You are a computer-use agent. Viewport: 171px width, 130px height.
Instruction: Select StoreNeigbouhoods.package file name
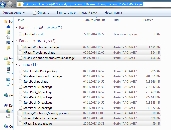coord(42,76)
